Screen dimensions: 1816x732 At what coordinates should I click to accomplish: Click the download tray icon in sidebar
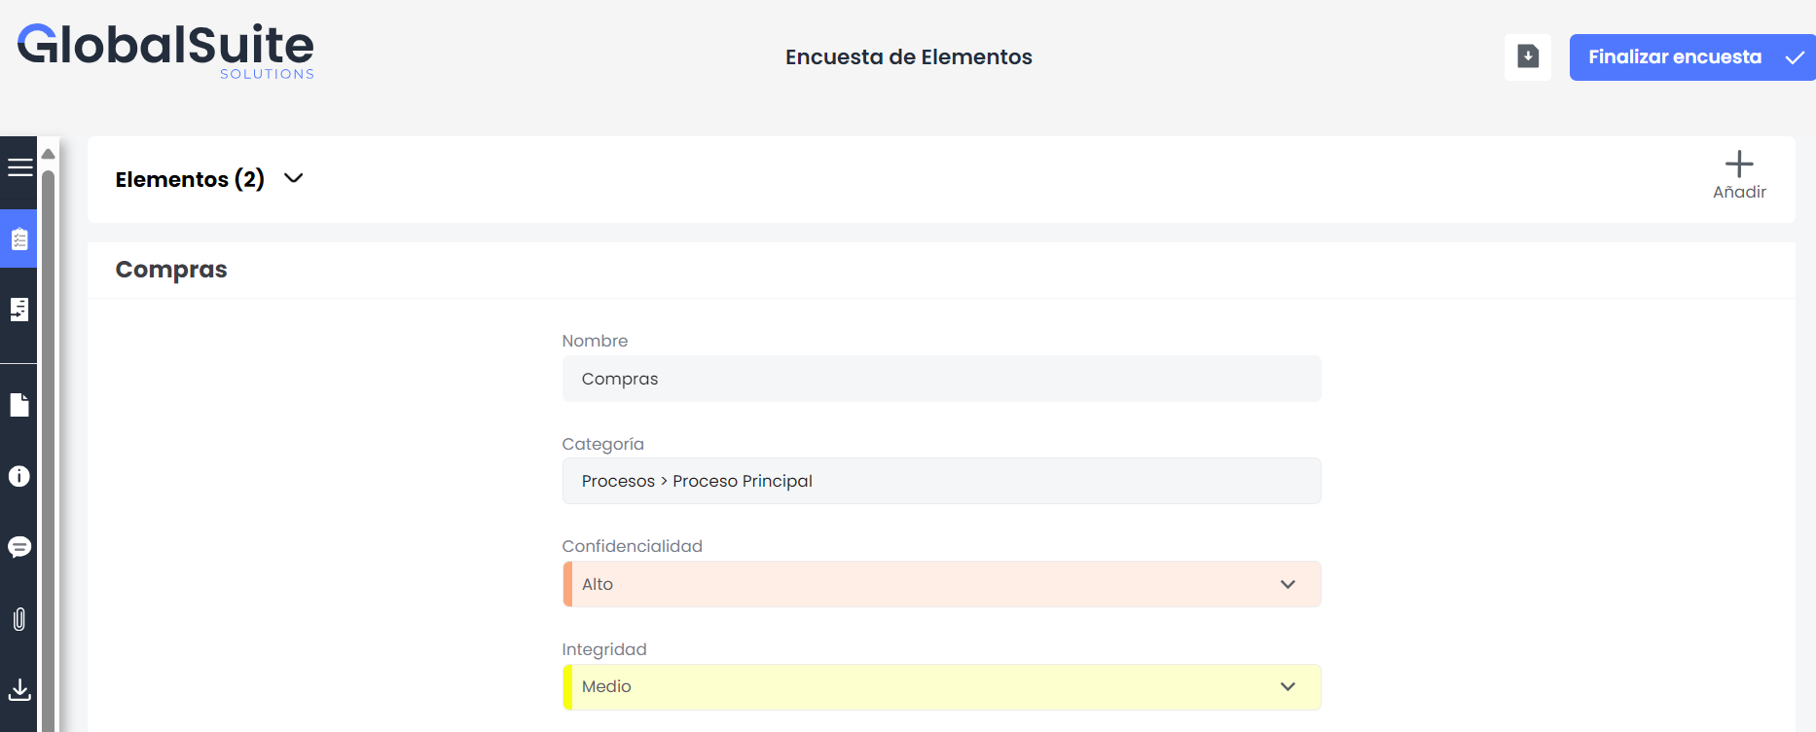tap(19, 690)
